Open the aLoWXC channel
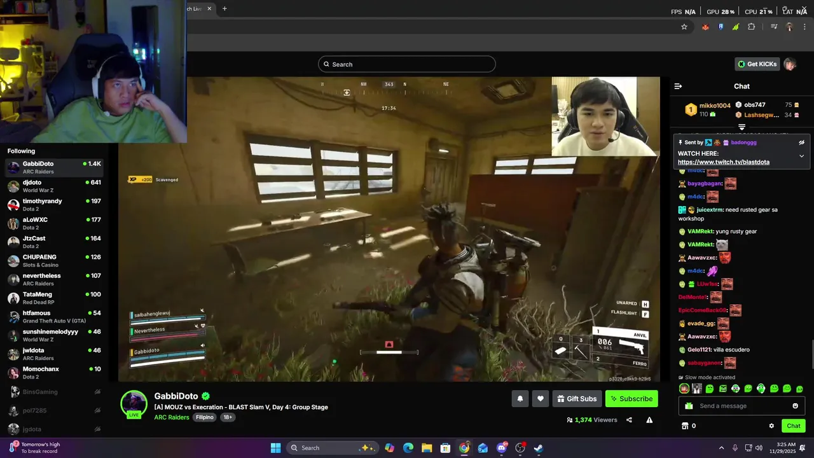 coord(54,223)
